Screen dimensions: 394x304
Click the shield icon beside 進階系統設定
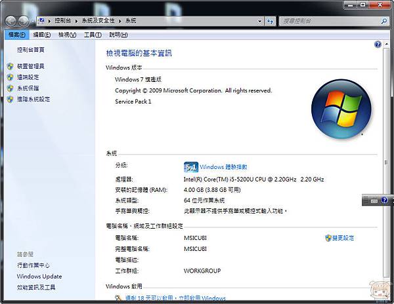[x=10, y=99]
